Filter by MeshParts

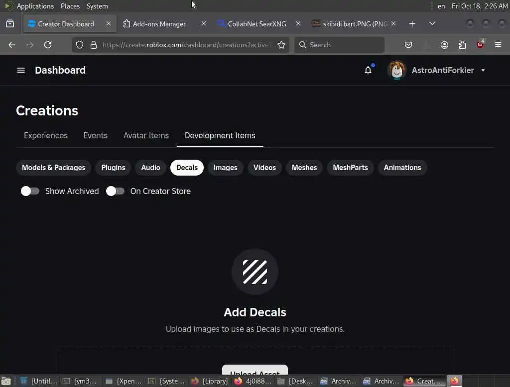pos(350,168)
